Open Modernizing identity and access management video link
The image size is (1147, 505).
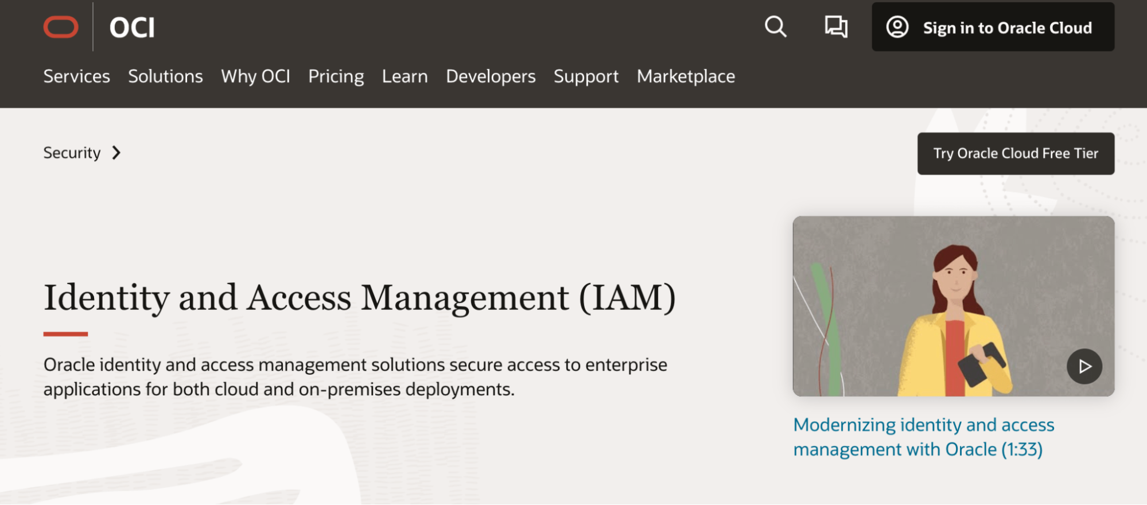tap(923, 437)
